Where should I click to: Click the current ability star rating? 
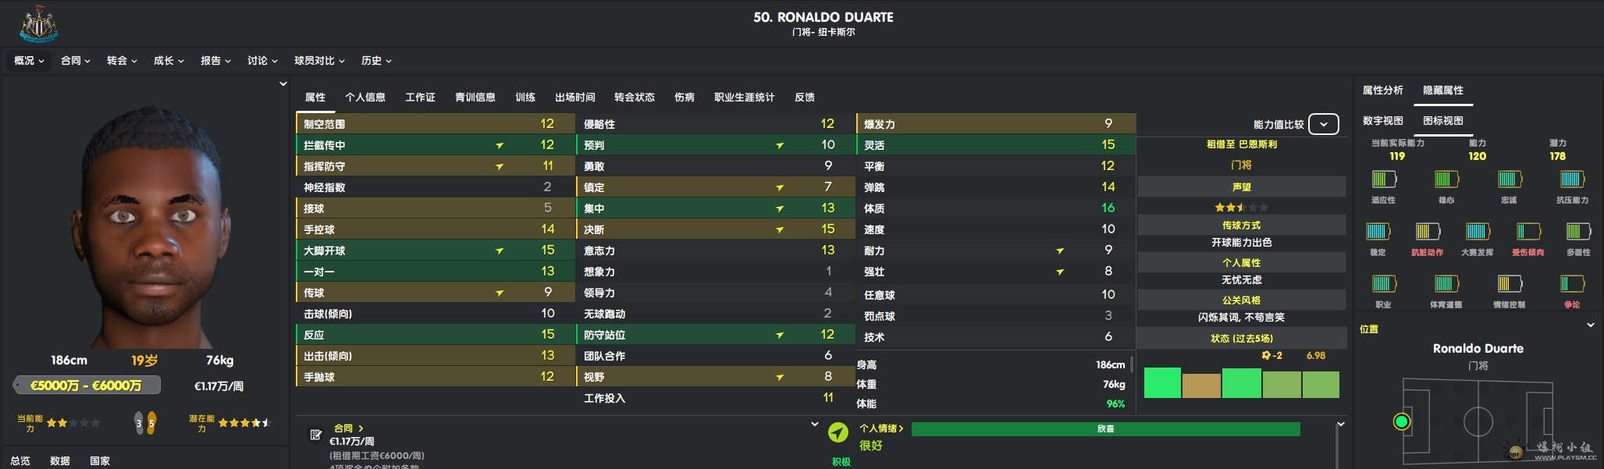(x=73, y=423)
